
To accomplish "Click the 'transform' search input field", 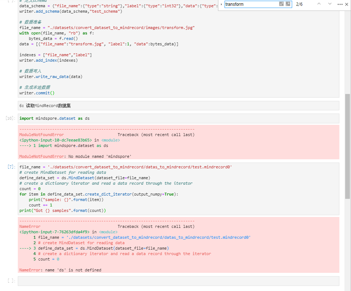I will [251, 4].
